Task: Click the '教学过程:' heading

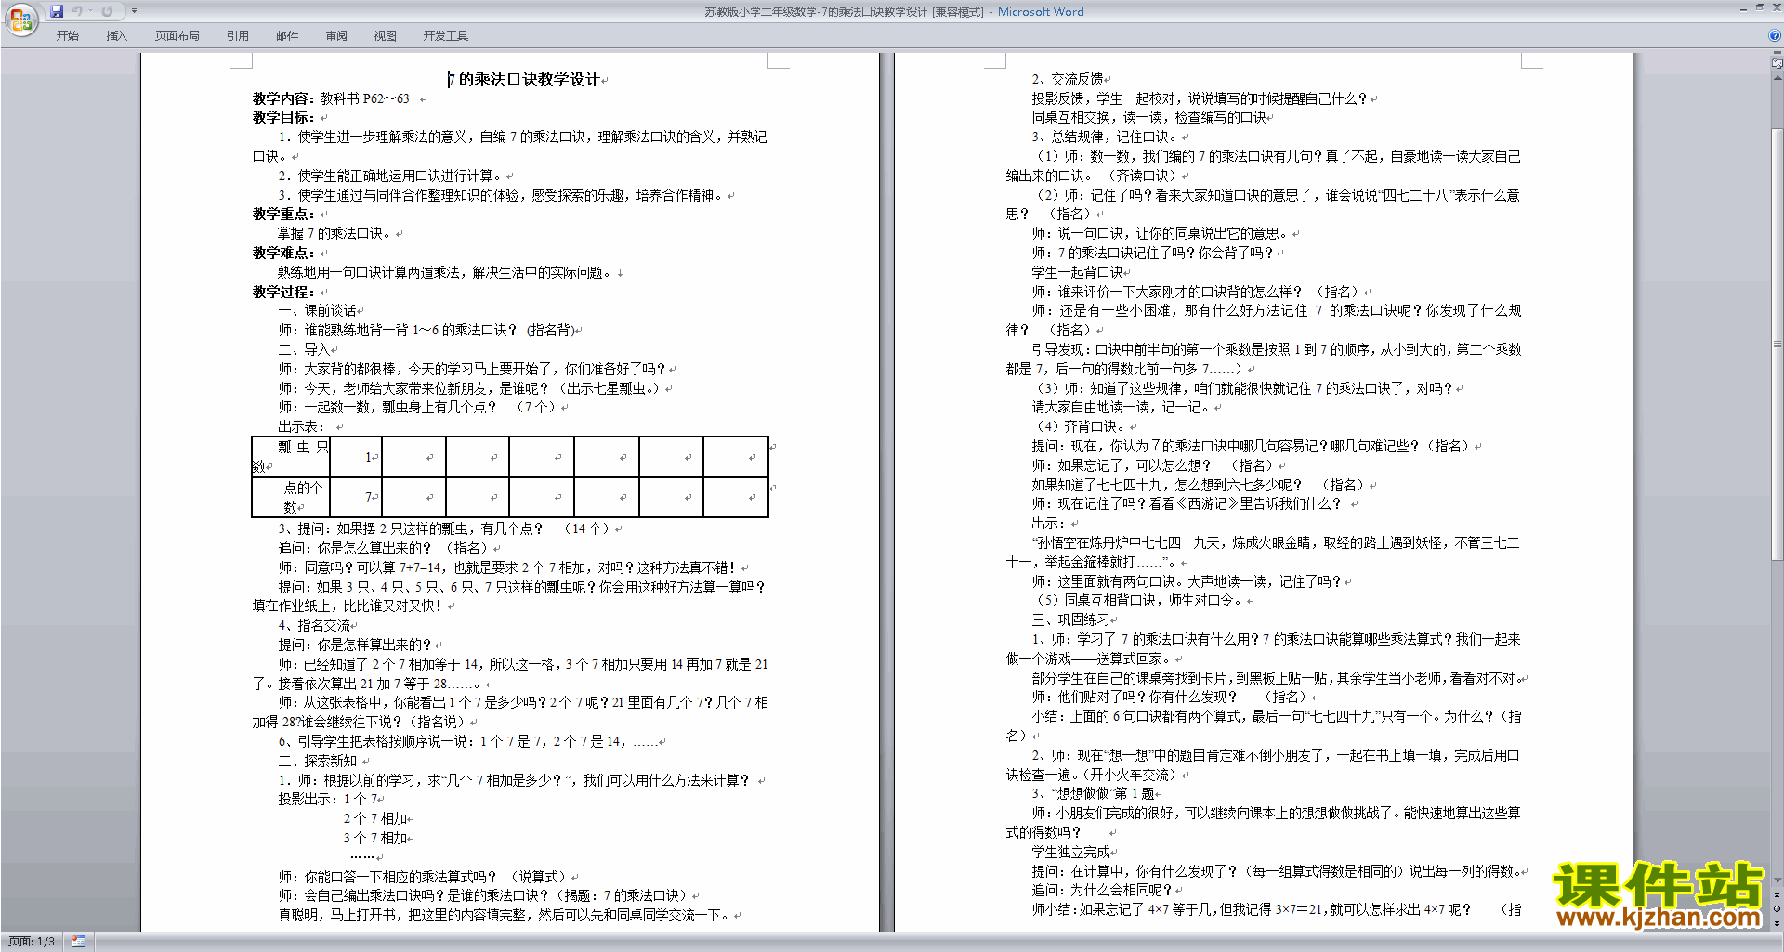Action: tap(283, 292)
